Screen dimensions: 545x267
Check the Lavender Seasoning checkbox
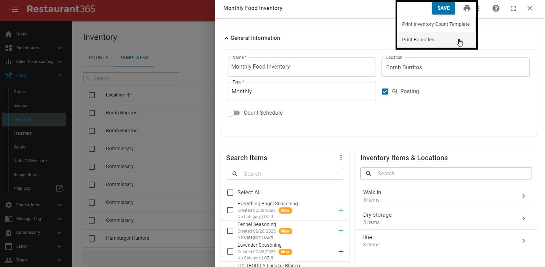pos(230,251)
